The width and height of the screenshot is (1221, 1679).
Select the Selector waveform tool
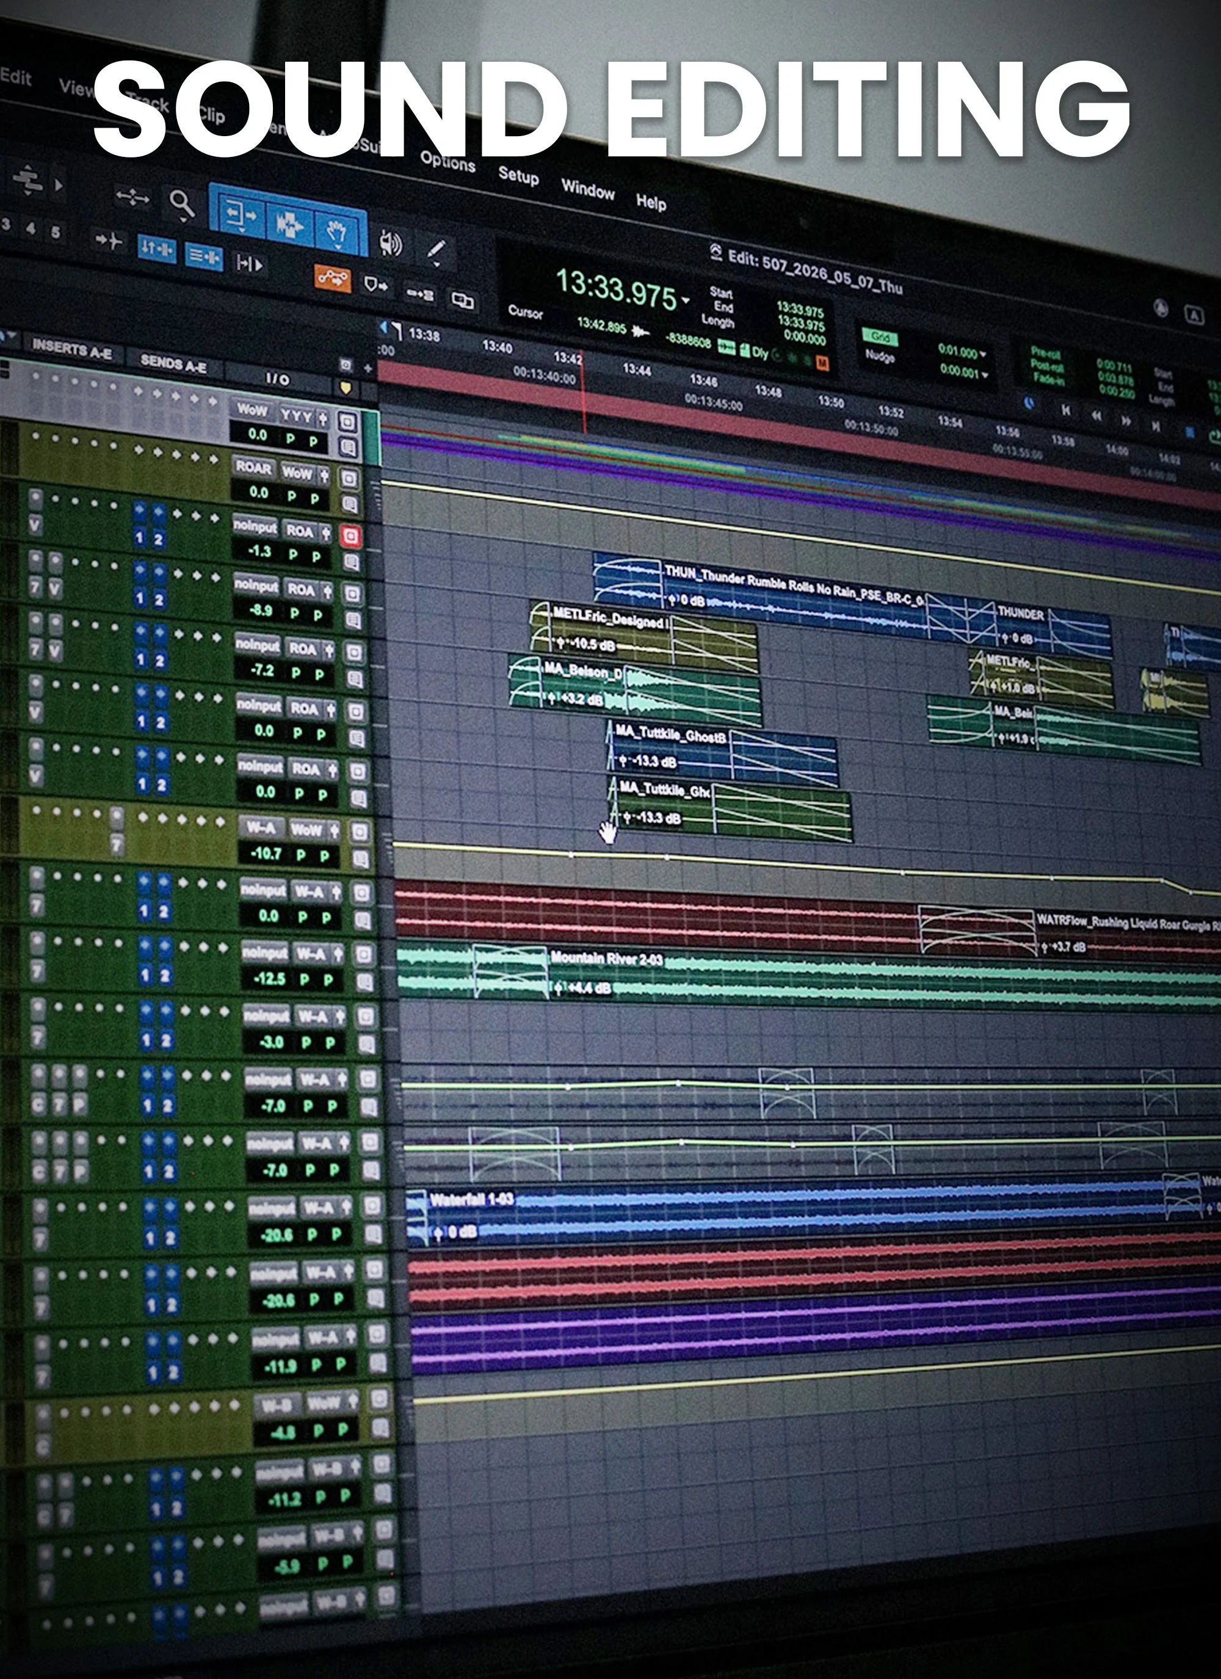pos(289,224)
